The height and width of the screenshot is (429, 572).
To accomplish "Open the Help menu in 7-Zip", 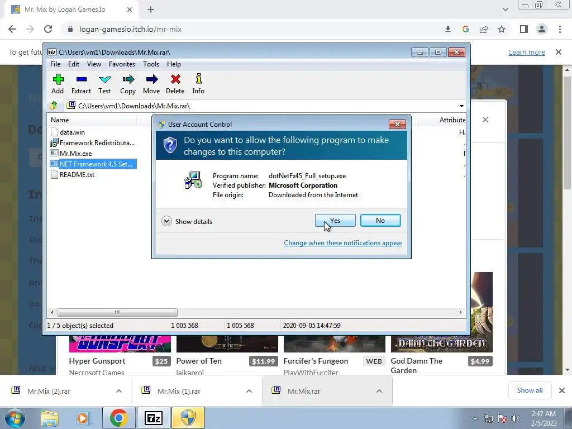I will tap(174, 64).
